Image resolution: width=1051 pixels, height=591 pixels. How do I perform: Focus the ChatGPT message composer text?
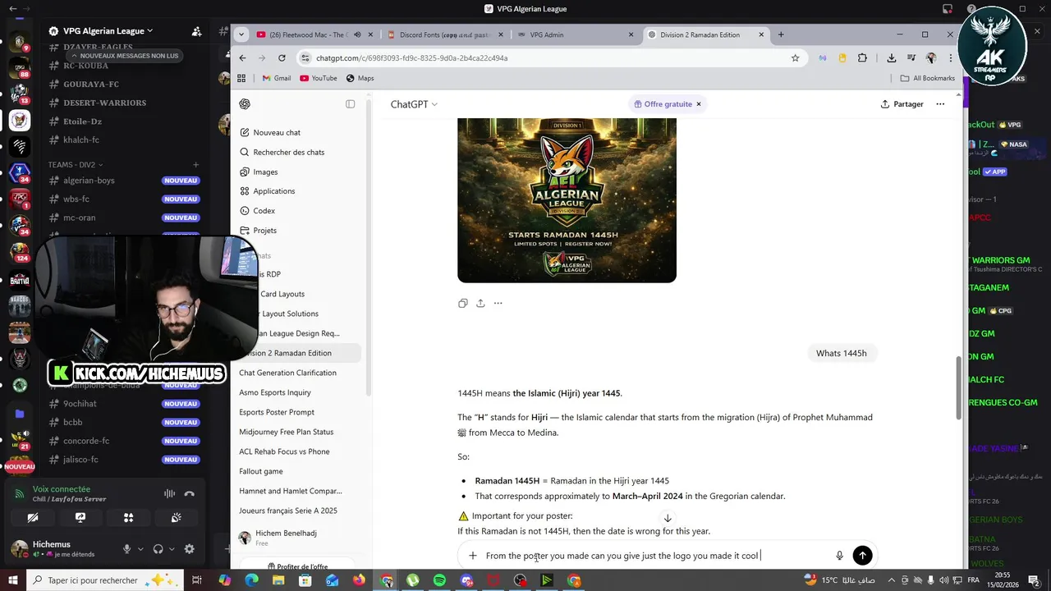click(x=622, y=556)
